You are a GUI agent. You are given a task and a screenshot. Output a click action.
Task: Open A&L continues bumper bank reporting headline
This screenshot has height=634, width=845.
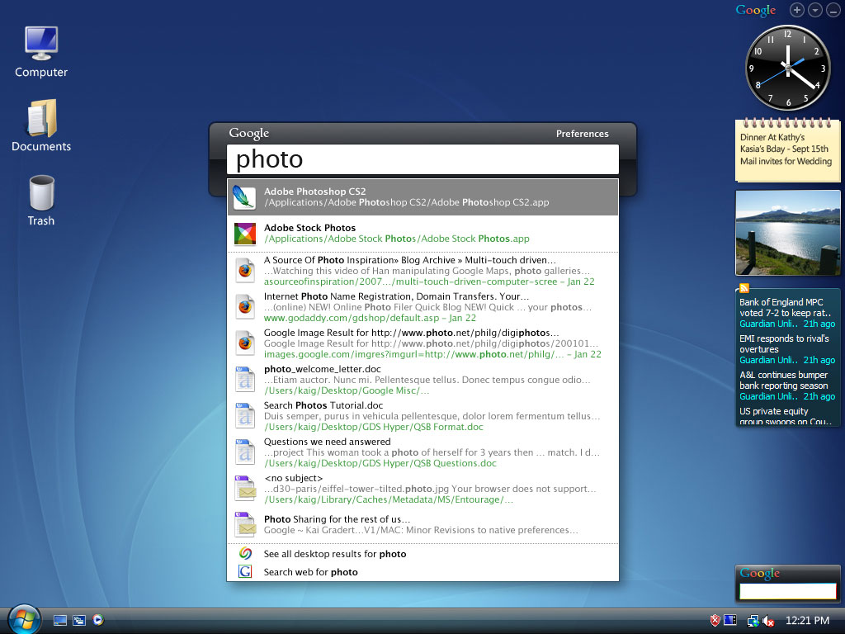coord(784,380)
